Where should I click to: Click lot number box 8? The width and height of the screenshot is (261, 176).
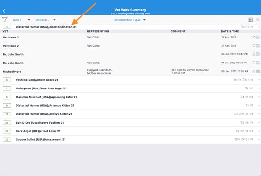[x=7, y=97]
